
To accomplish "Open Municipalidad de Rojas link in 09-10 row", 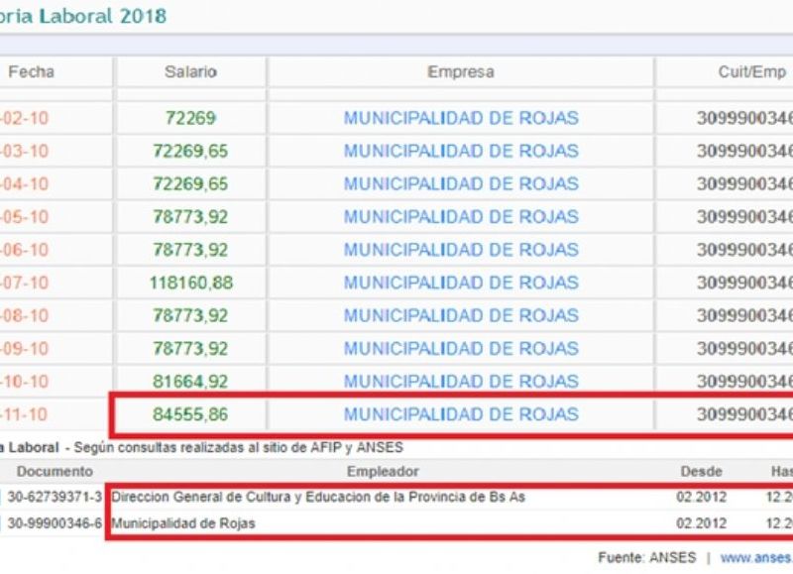I will [461, 348].
